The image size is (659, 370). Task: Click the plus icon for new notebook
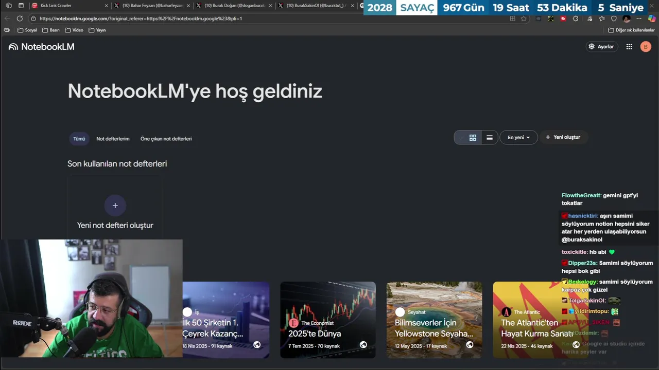pyautogui.click(x=115, y=206)
